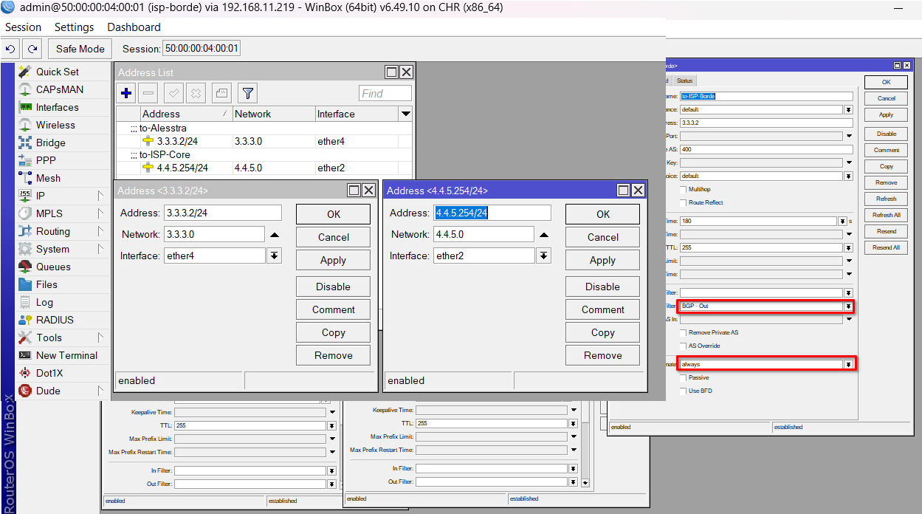The image size is (922, 514).
Task: Switch to the Status tab in peer window
Action: tap(685, 80)
